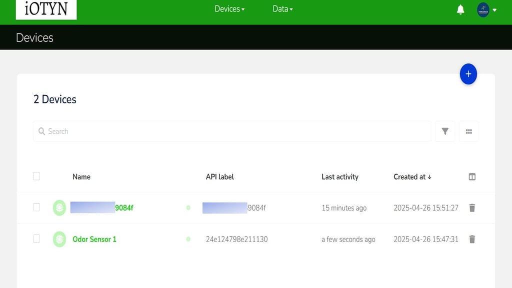Open the Odor Sensor 1 device
The width and height of the screenshot is (512, 288).
[94, 239]
